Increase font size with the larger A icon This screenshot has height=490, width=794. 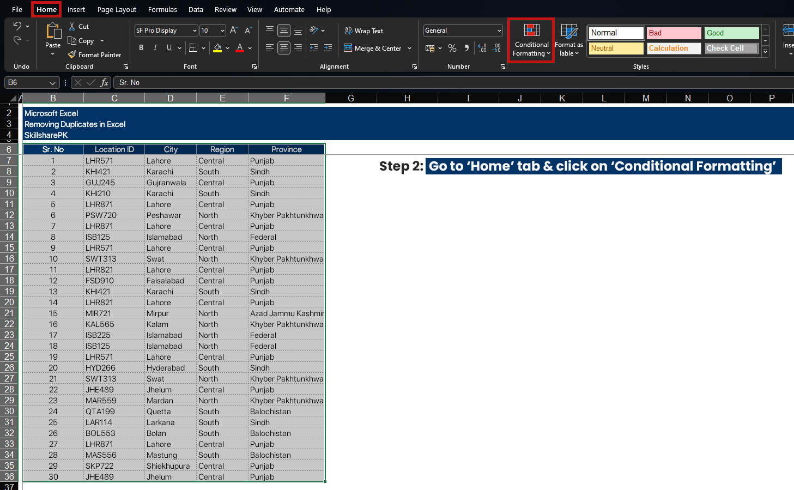point(234,31)
